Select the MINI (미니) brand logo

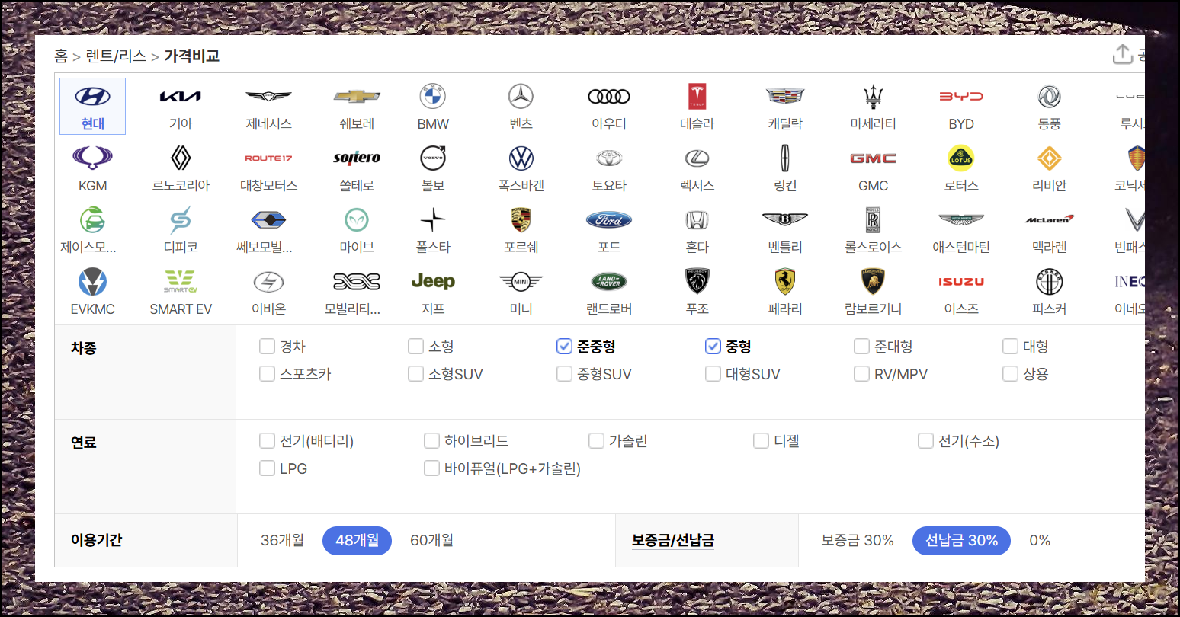[x=521, y=282]
